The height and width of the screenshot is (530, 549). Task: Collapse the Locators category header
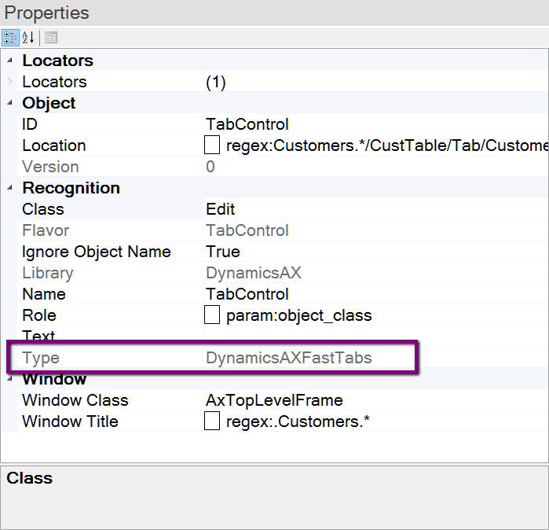[x=10, y=61]
